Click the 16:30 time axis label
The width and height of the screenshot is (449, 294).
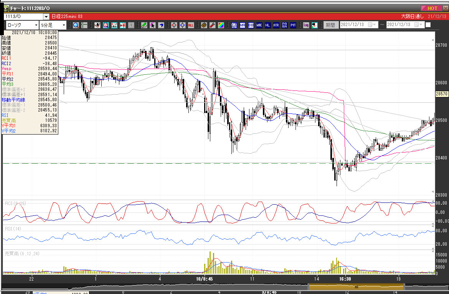pos(345,279)
